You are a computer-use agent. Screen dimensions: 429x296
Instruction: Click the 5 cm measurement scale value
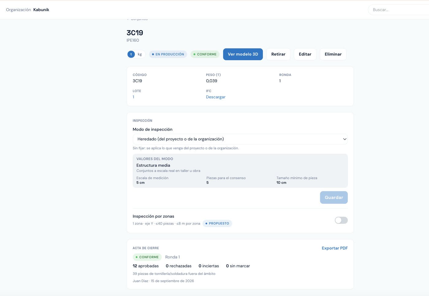(x=140, y=183)
